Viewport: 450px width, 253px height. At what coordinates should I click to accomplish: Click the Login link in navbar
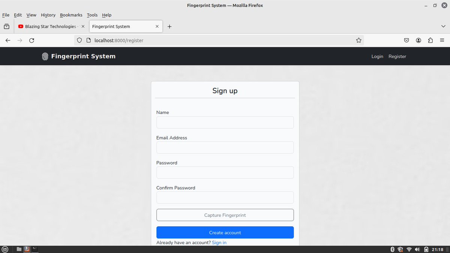pos(377,57)
